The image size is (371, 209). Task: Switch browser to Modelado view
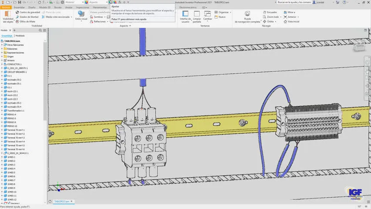[20, 36]
